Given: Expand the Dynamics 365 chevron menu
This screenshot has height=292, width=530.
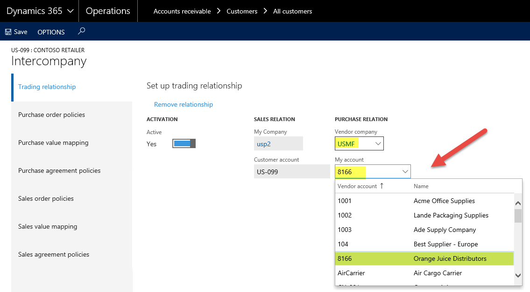Looking at the screenshot, I should click(x=71, y=11).
